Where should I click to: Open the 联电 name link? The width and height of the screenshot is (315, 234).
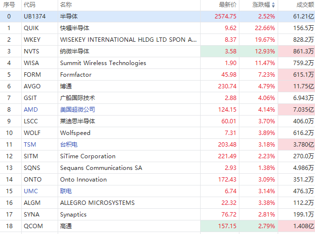[x=66, y=191]
